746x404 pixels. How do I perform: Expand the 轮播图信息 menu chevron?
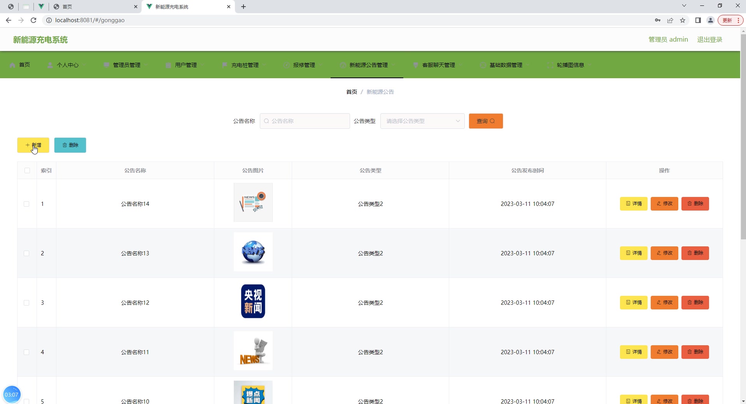tap(590, 65)
